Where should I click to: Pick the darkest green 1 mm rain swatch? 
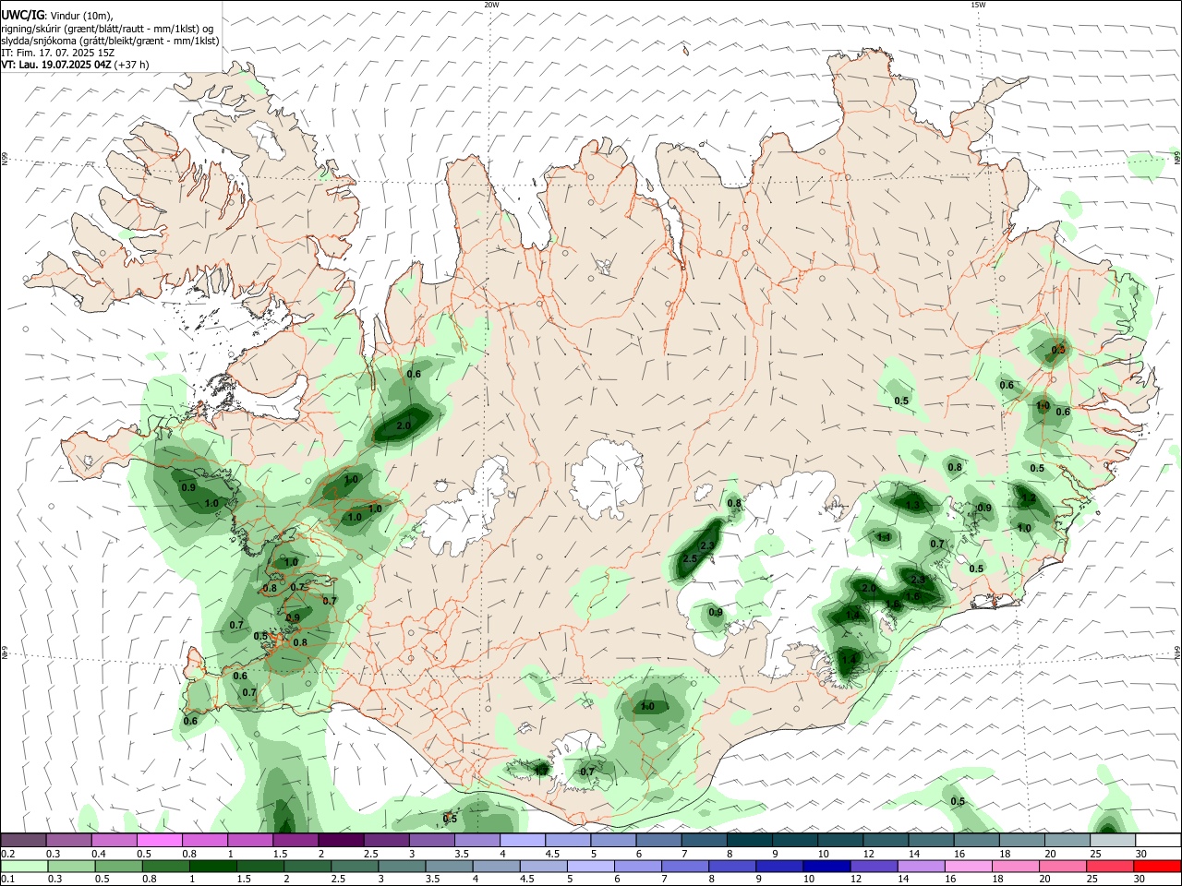213,867
